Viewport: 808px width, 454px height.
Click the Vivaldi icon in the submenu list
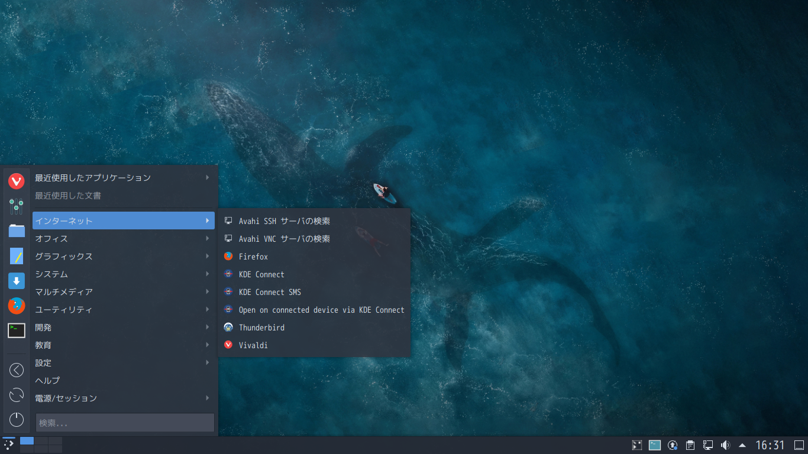click(x=228, y=345)
